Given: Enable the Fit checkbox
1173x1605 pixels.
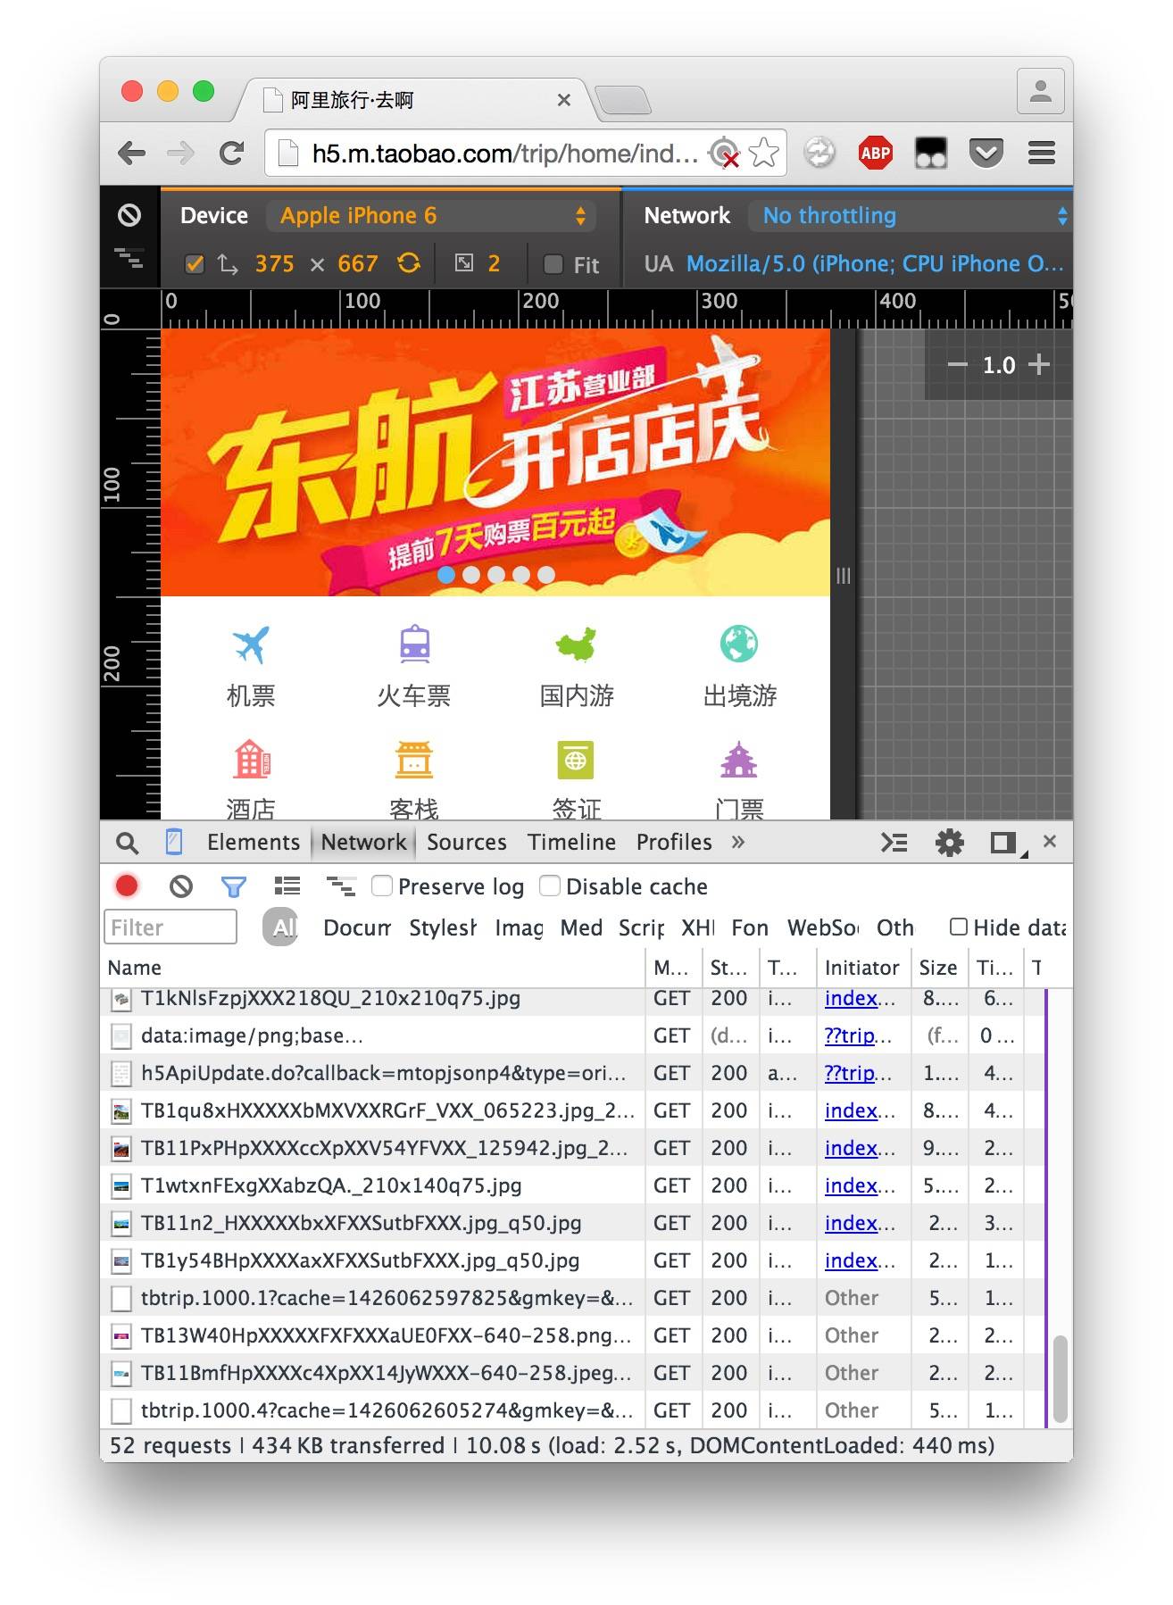Looking at the screenshot, I should [x=553, y=264].
